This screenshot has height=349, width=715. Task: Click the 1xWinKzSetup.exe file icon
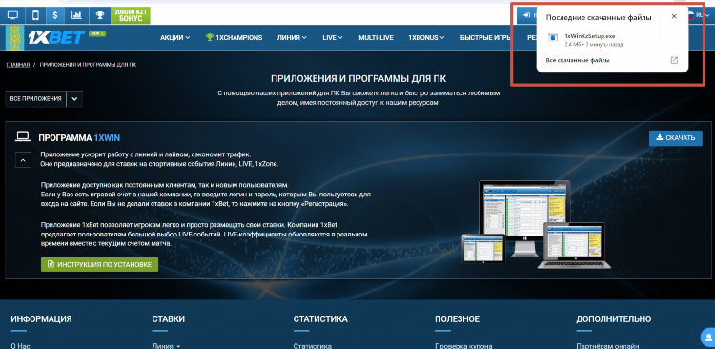(x=552, y=38)
